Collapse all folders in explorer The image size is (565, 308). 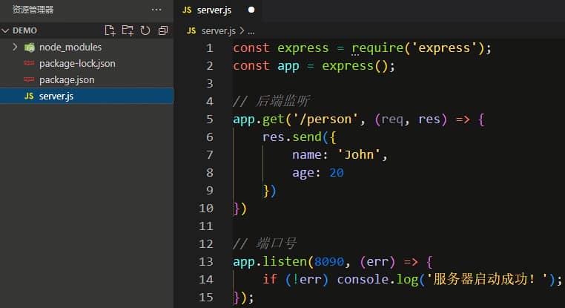(163, 30)
